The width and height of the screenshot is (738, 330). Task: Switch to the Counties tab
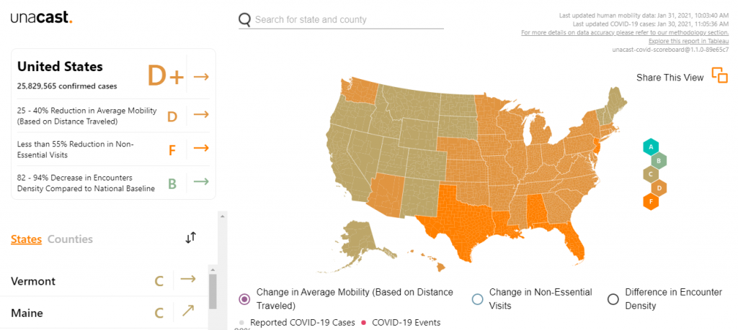pyautogui.click(x=70, y=239)
